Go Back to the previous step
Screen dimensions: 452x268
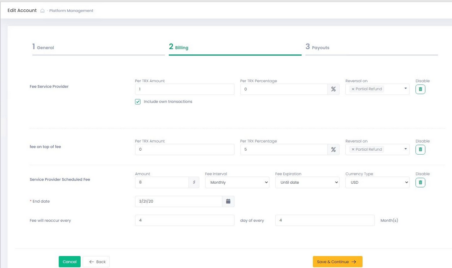[96, 262]
